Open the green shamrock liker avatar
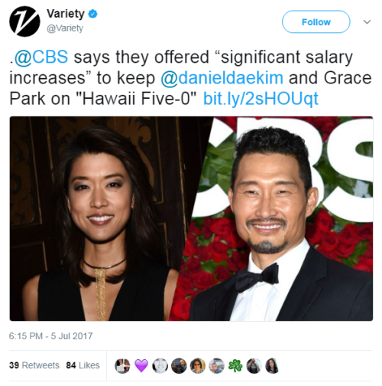This screenshot has height=386, width=382. coord(235,366)
